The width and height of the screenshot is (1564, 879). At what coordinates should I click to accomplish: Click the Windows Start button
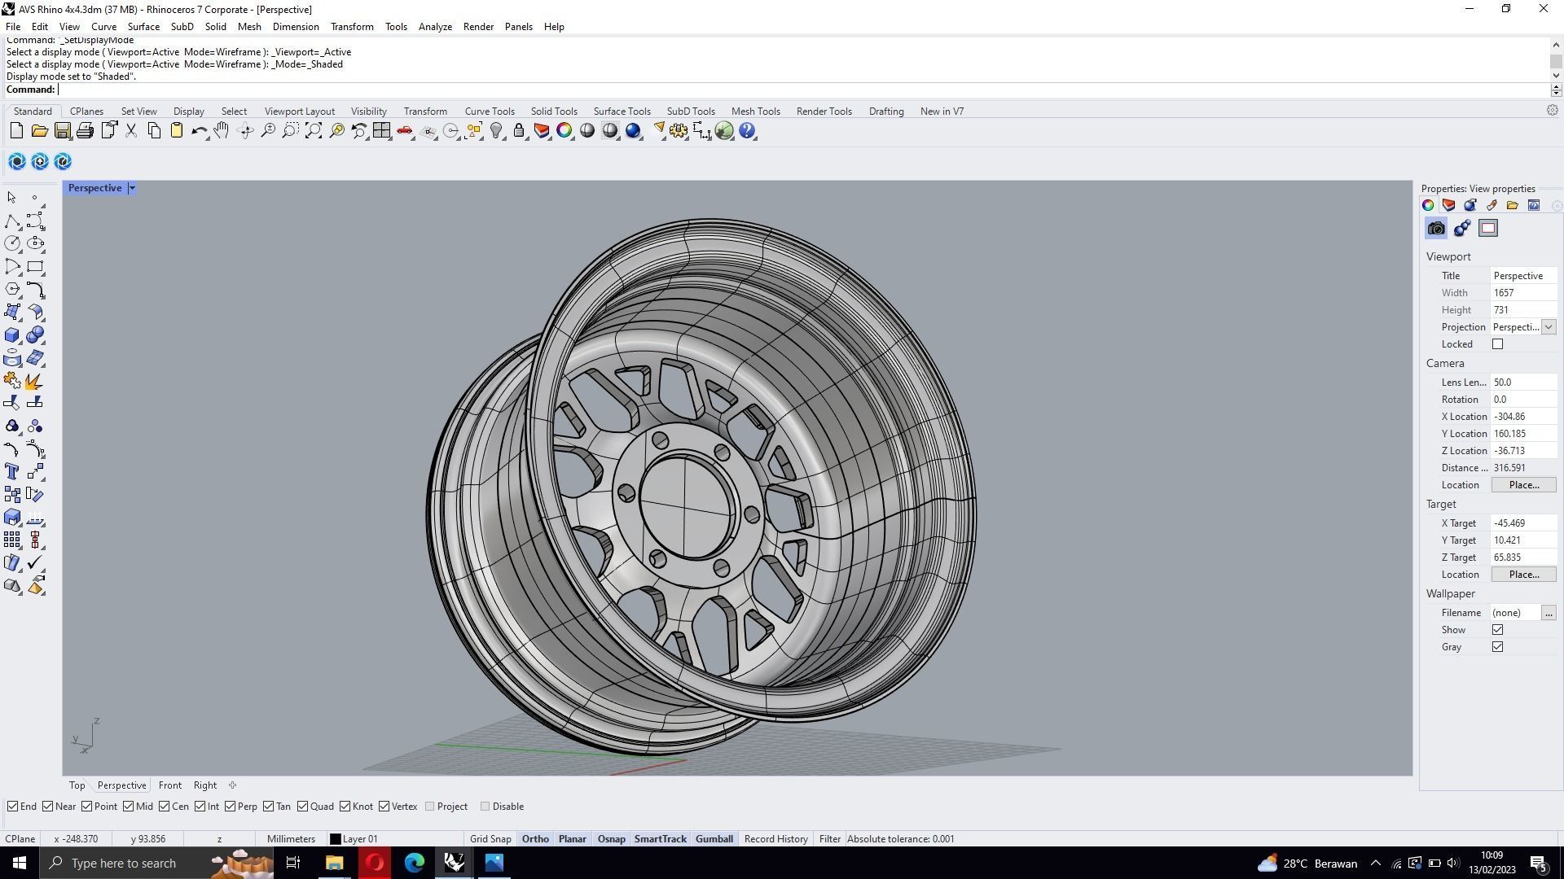[20, 863]
